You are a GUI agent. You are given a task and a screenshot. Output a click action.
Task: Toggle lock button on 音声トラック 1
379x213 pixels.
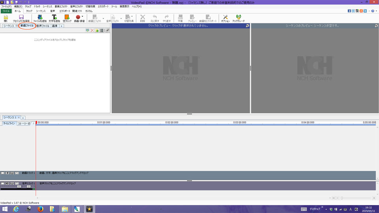(x=17, y=183)
